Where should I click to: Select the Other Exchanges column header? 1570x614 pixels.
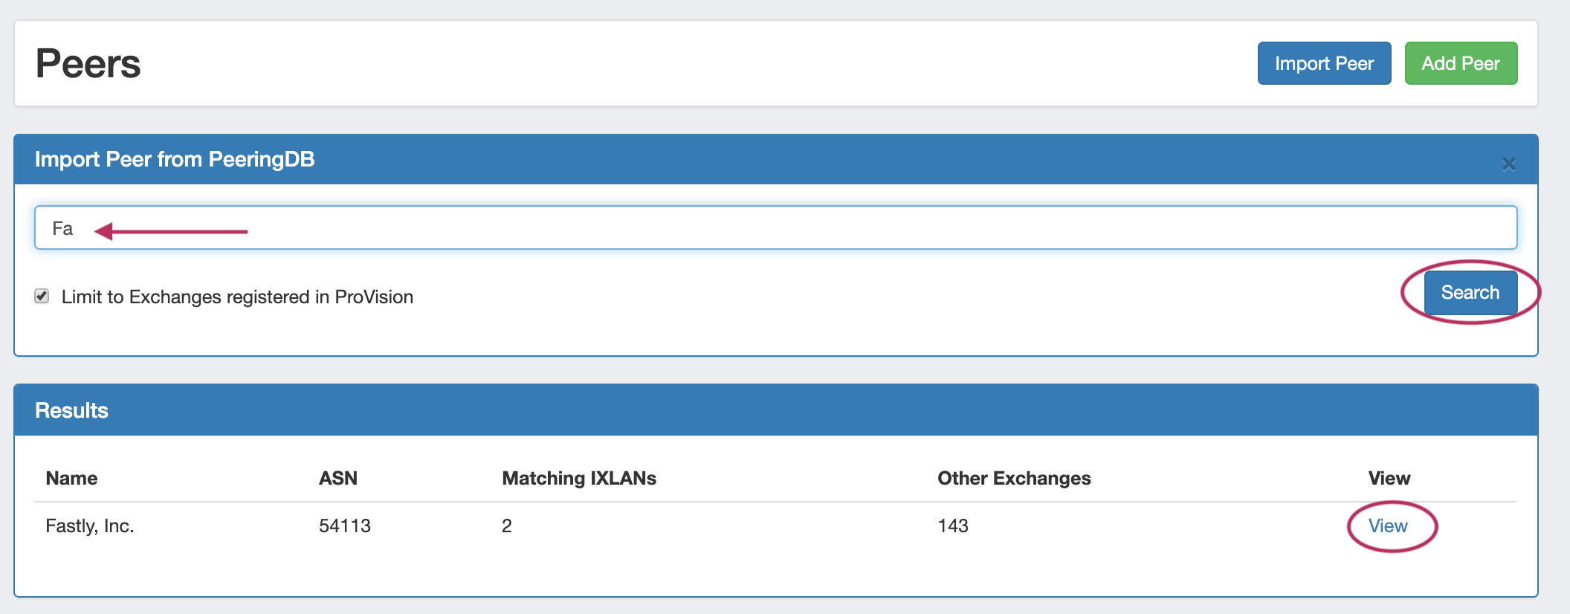click(x=1014, y=478)
